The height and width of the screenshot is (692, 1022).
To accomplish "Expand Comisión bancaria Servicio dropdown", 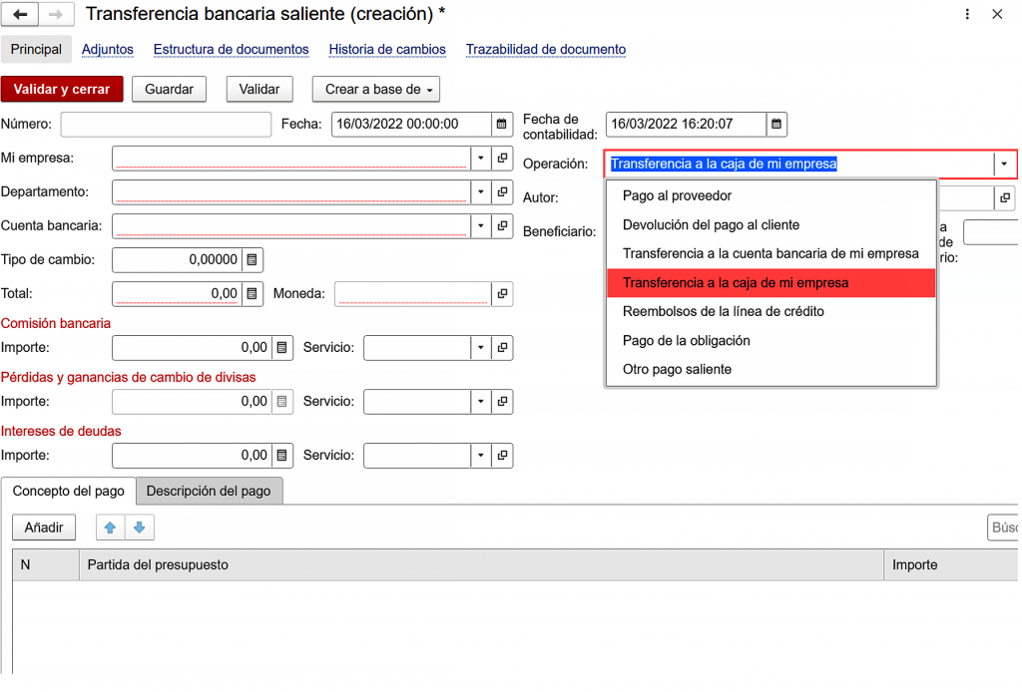I will (480, 348).
